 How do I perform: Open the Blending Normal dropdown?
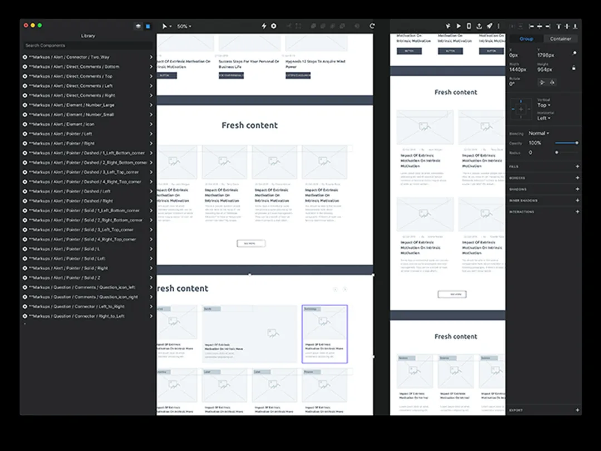(539, 133)
